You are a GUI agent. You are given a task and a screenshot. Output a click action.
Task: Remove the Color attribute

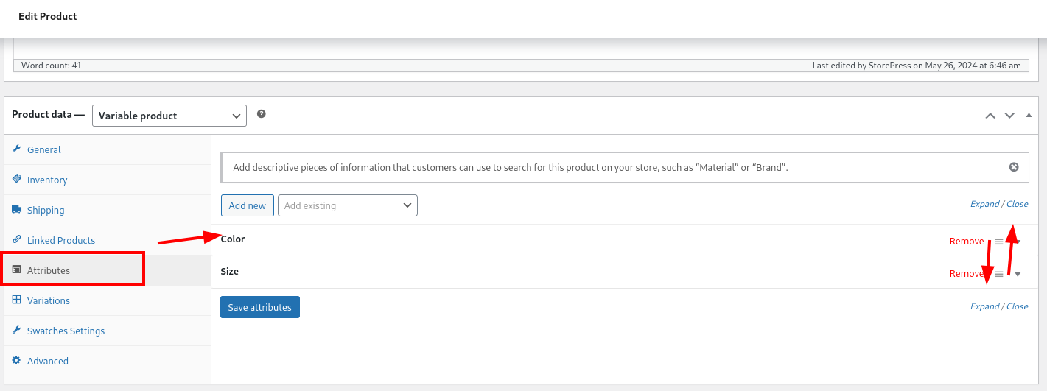tap(966, 242)
